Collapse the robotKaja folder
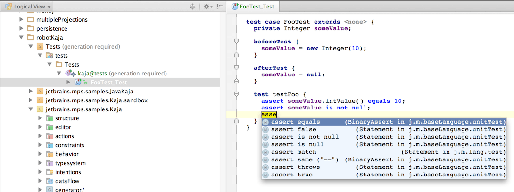514x192 pixels. (x=21, y=38)
